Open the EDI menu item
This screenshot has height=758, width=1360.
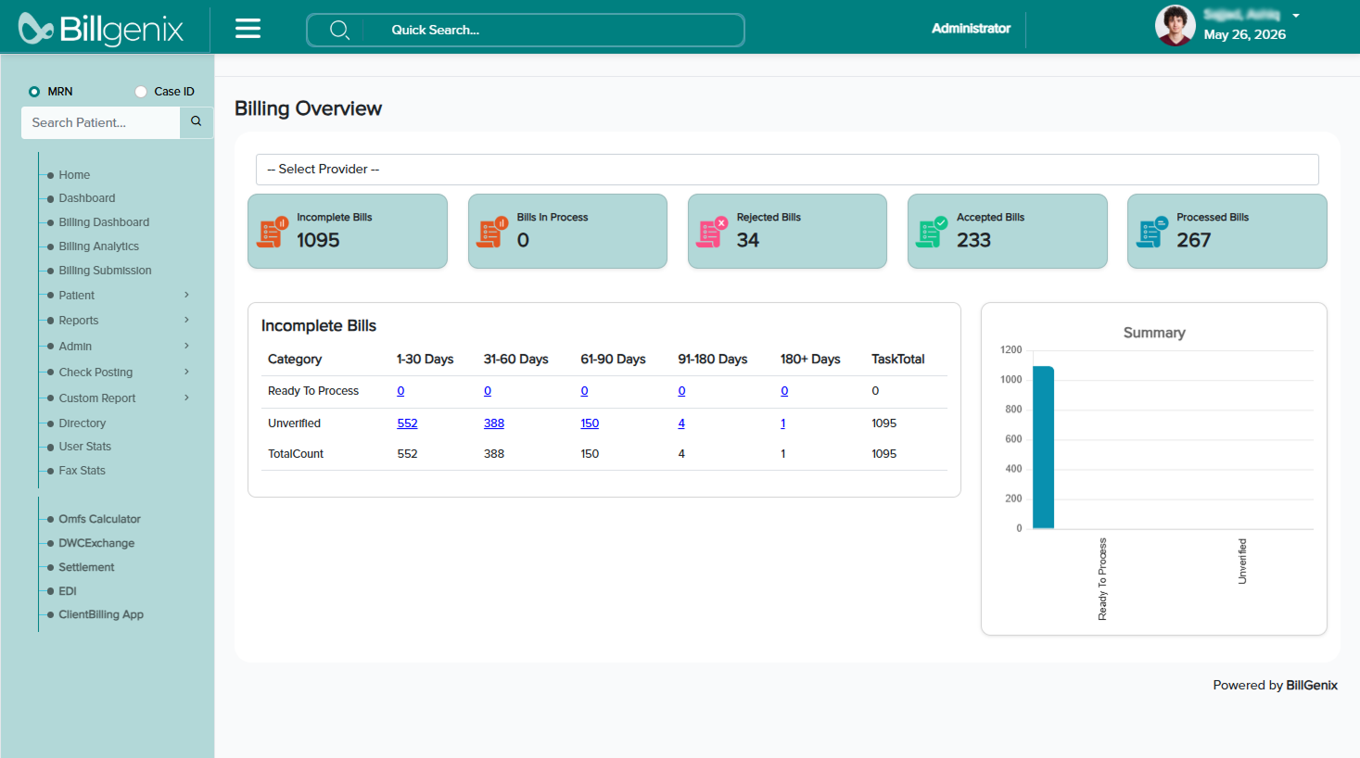click(x=68, y=591)
